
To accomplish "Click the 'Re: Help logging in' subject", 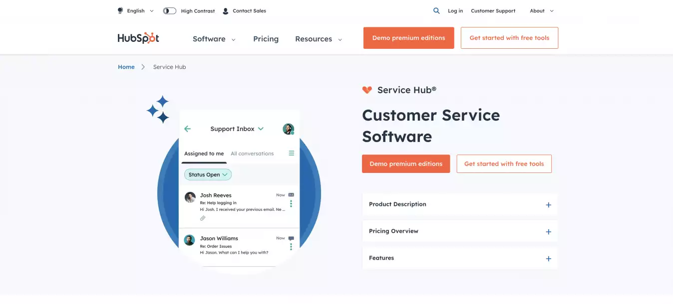I will click(218, 203).
